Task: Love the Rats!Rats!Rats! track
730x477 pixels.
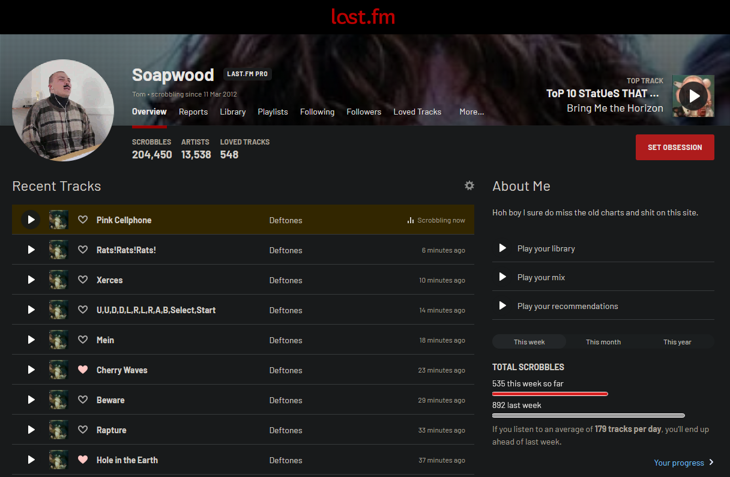Action: pos(83,250)
